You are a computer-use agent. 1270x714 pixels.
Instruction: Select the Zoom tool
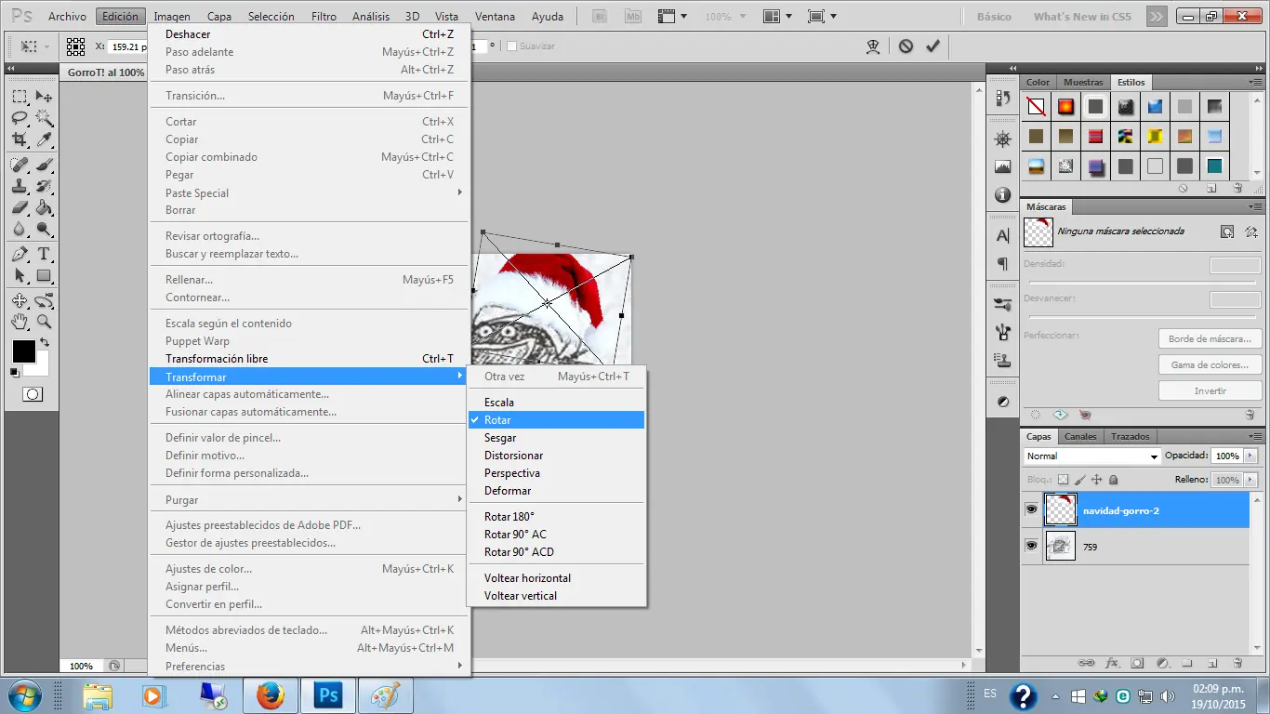(x=44, y=323)
